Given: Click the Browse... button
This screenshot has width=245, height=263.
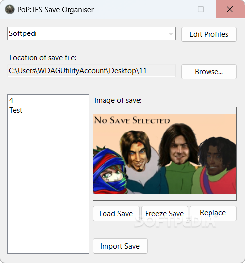Looking at the screenshot, I should 209,71.
